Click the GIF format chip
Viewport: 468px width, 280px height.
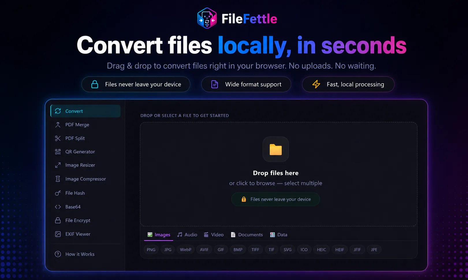click(221, 250)
